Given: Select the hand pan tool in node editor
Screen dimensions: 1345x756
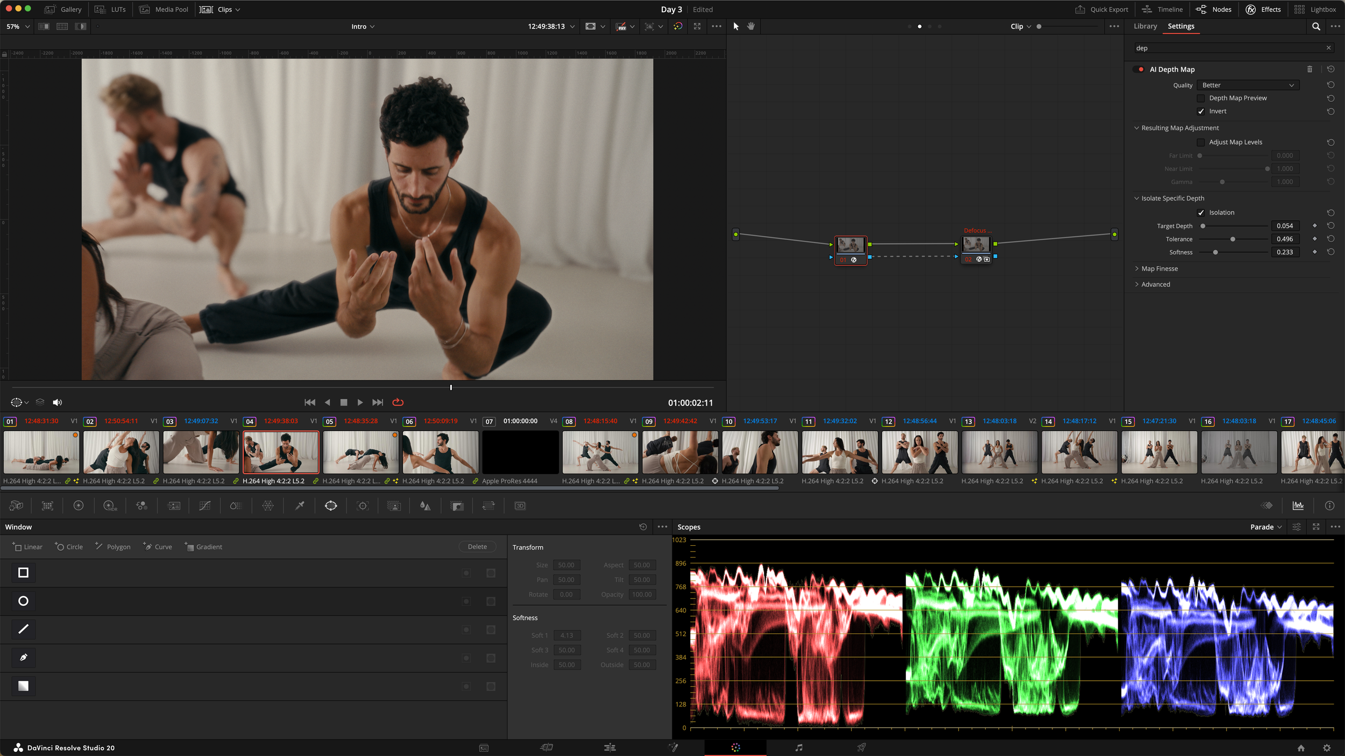Looking at the screenshot, I should tap(751, 26).
